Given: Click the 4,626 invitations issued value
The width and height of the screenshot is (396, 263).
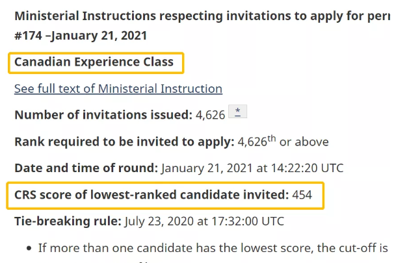Looking at the screenshot, I should pos(211,115).
